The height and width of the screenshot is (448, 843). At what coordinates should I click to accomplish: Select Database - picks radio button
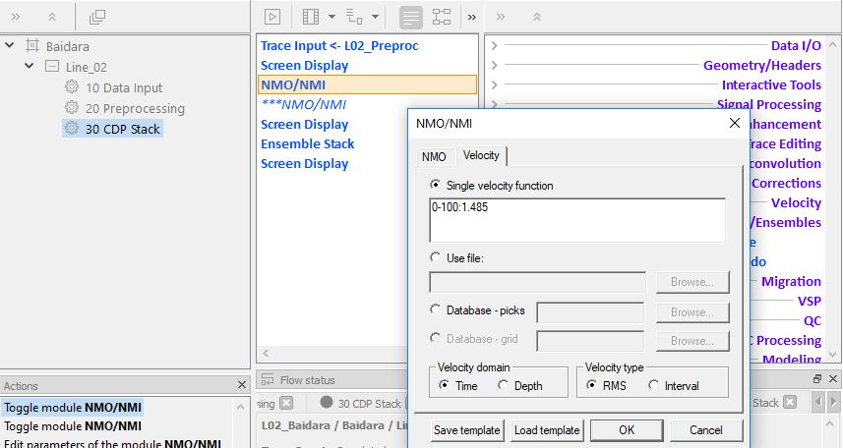[435, 309]
